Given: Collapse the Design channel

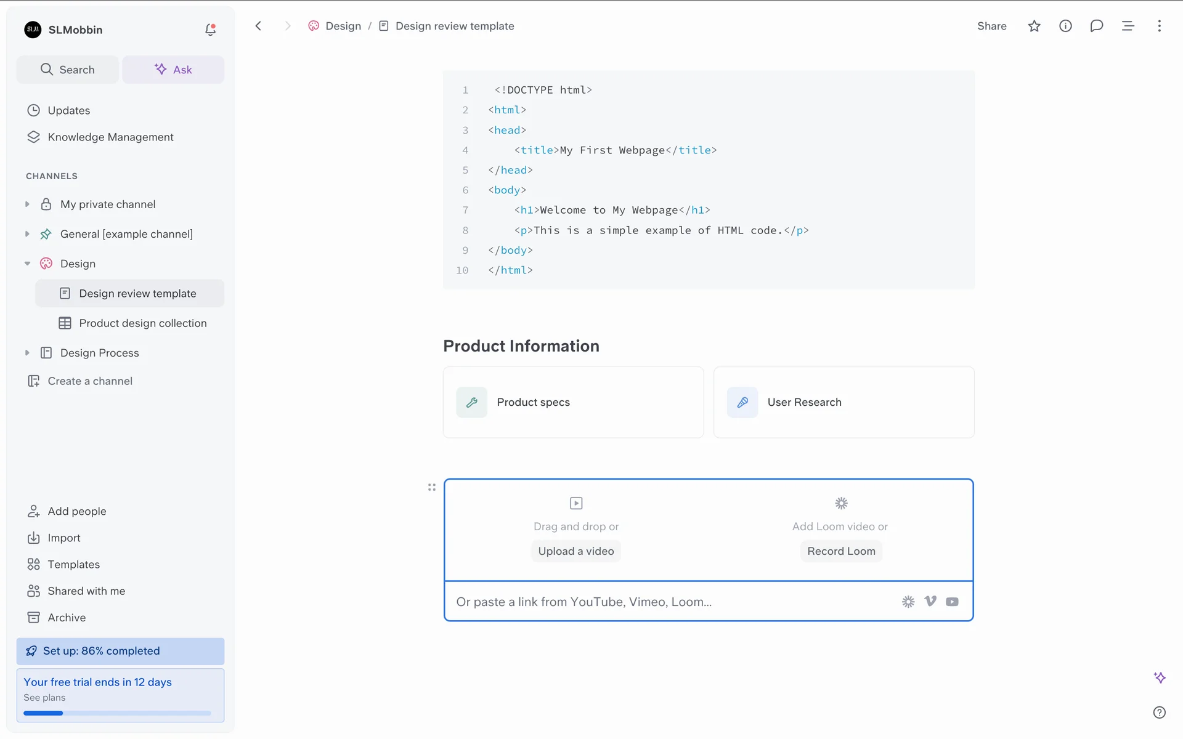Looking at the screenshot, I should 27,264.
